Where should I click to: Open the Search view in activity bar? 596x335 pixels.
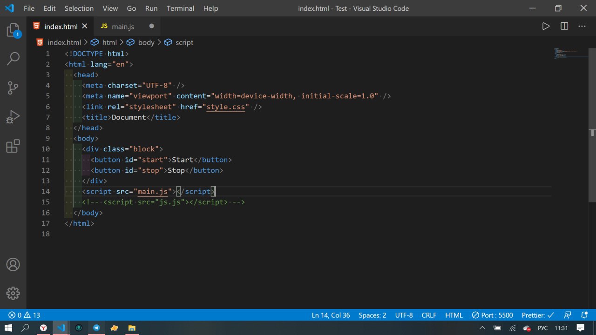pos(13,59)
